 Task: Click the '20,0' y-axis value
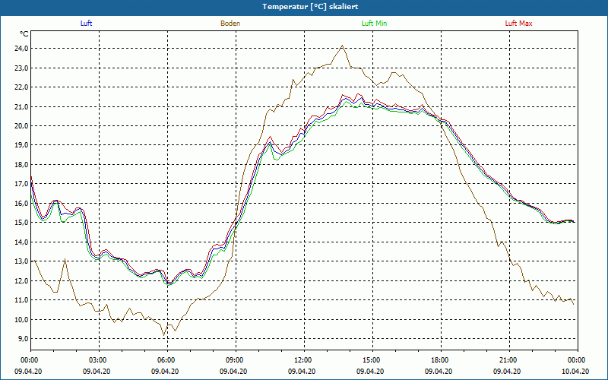click(21, 126)
